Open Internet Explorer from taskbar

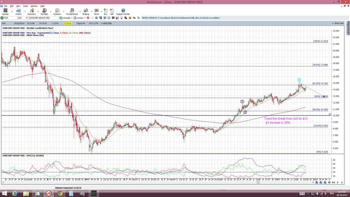tap(15, 194)
